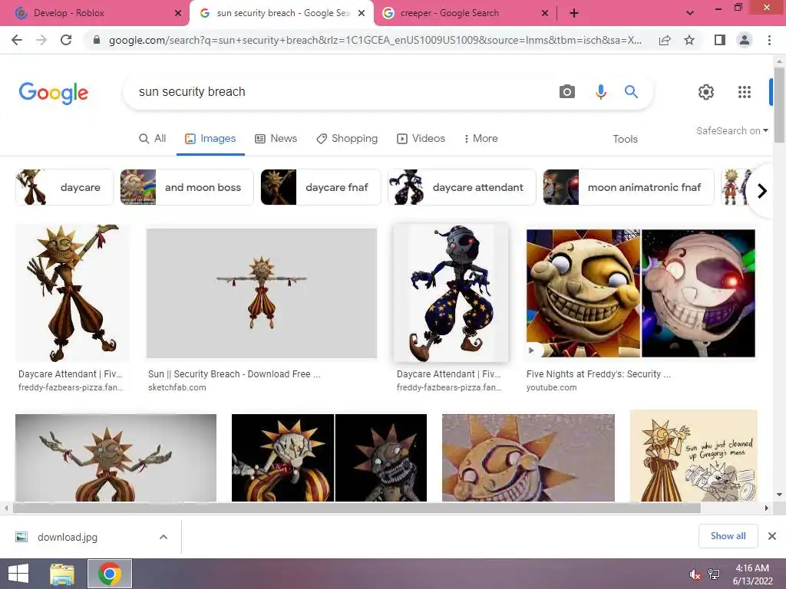Open the download.jpg downloaded file
786x589 pixels.
(68, 537)
